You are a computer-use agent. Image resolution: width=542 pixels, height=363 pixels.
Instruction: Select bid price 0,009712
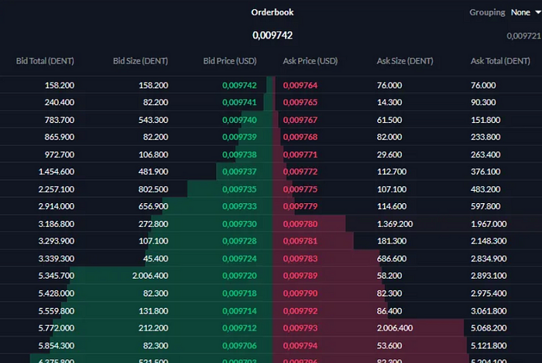click(239, 327)
